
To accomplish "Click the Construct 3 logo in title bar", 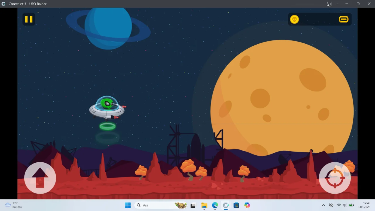I will coord(4,4).
